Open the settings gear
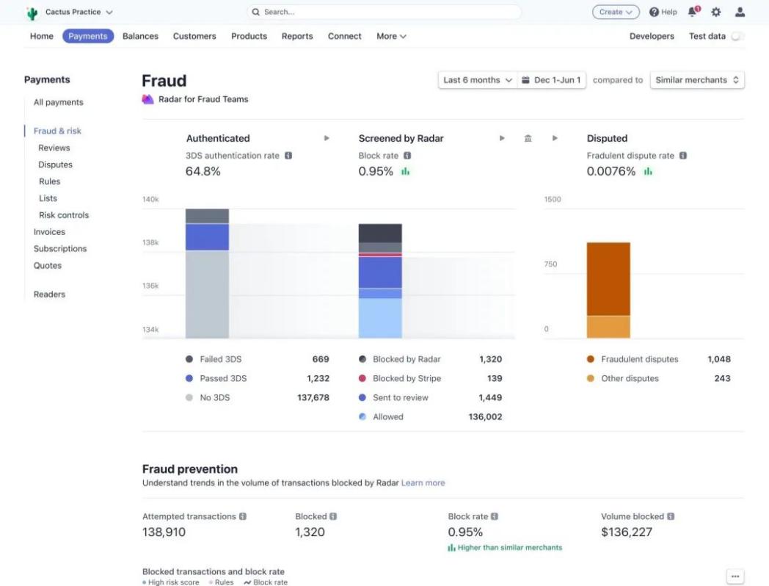The image size is (769, 586). coord(715,12)
